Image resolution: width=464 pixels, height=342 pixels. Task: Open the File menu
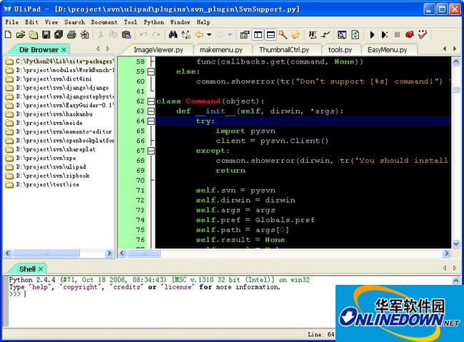coord(12,22)
